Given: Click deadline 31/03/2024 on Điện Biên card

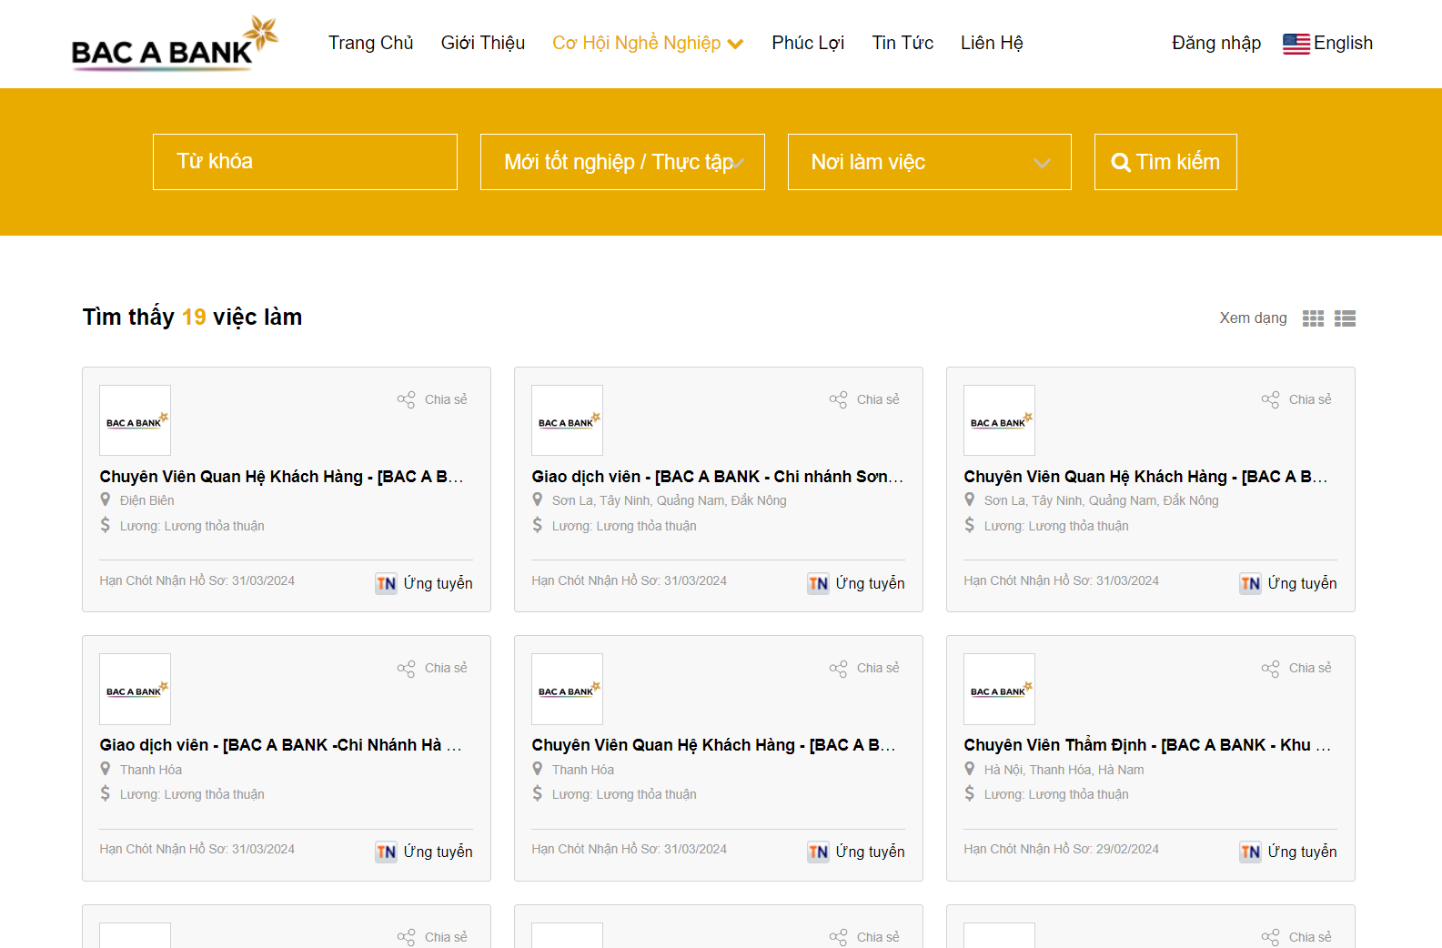Looking at the screenshot, I should [197, 580].
